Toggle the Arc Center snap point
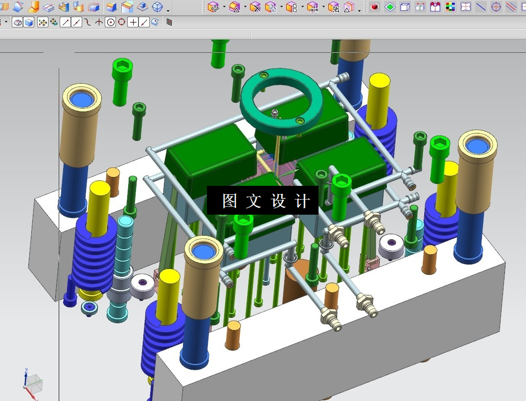 (x=111, y=22)
